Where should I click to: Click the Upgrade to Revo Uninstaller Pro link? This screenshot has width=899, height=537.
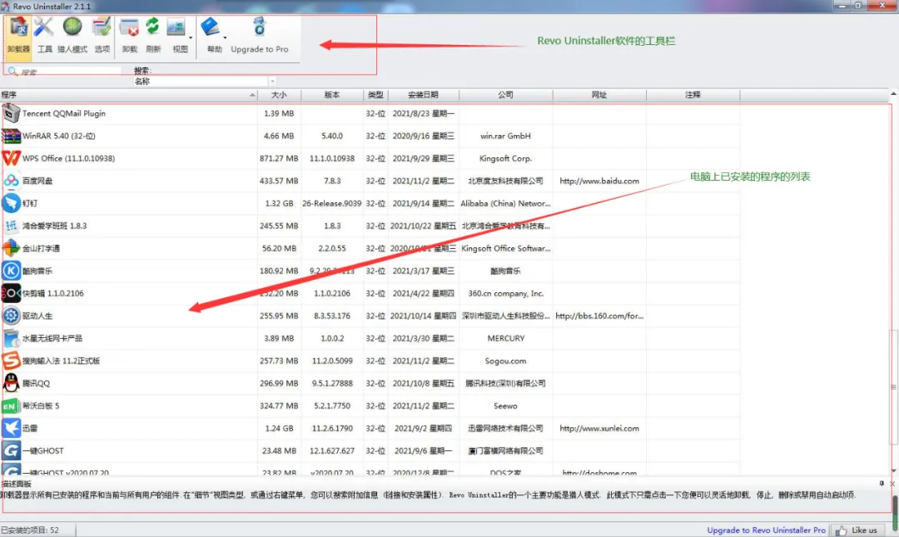[x=766, y=530]
